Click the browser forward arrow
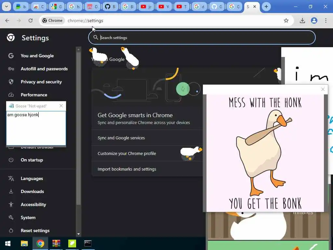The height and width of the screenshot is (250, 333). pyautogui.click(x=19, y=21)
